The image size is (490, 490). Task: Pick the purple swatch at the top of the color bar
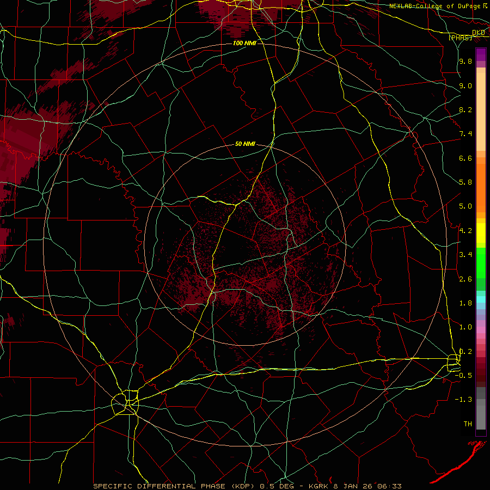[x=481, y=54]
